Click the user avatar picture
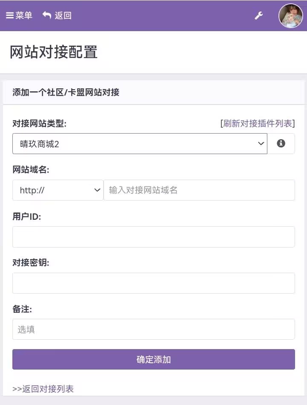The width and height of the screenshot is (307, 405). point(290,16)
